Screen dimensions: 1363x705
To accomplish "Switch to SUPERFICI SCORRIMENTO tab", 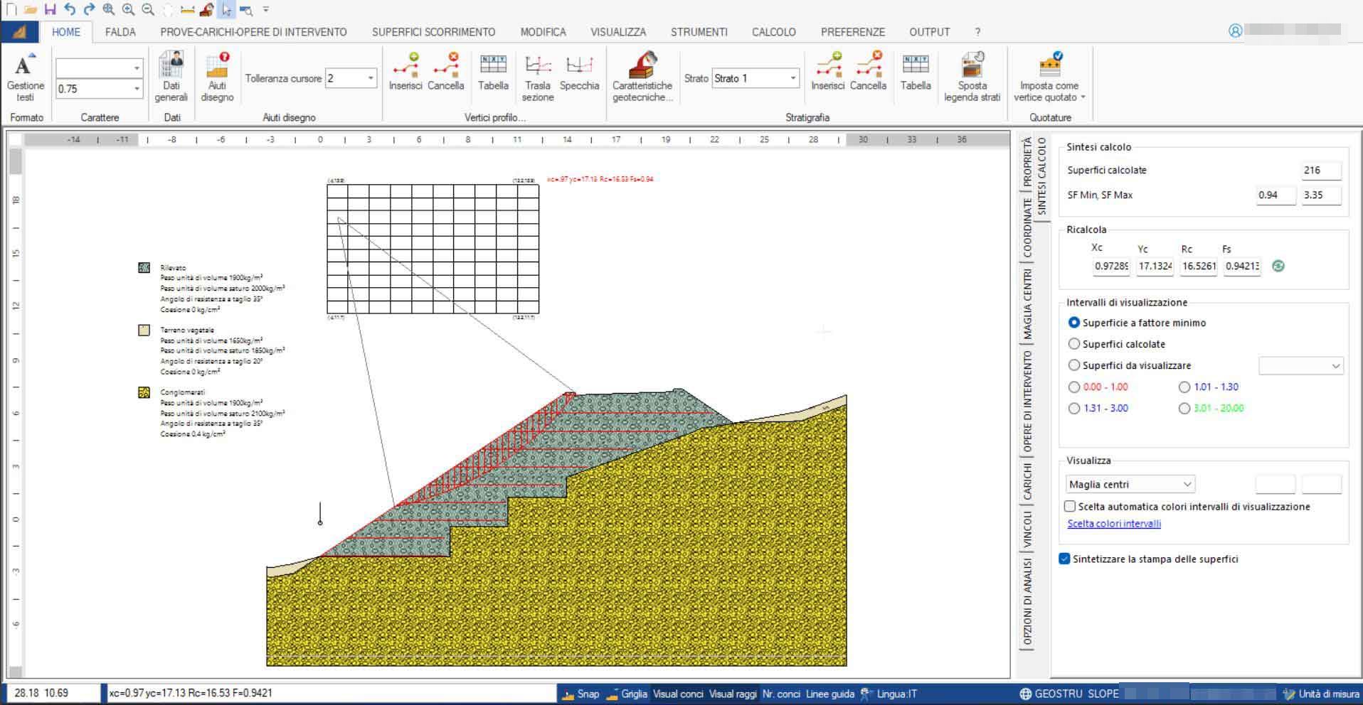I will tap(433, 32).
